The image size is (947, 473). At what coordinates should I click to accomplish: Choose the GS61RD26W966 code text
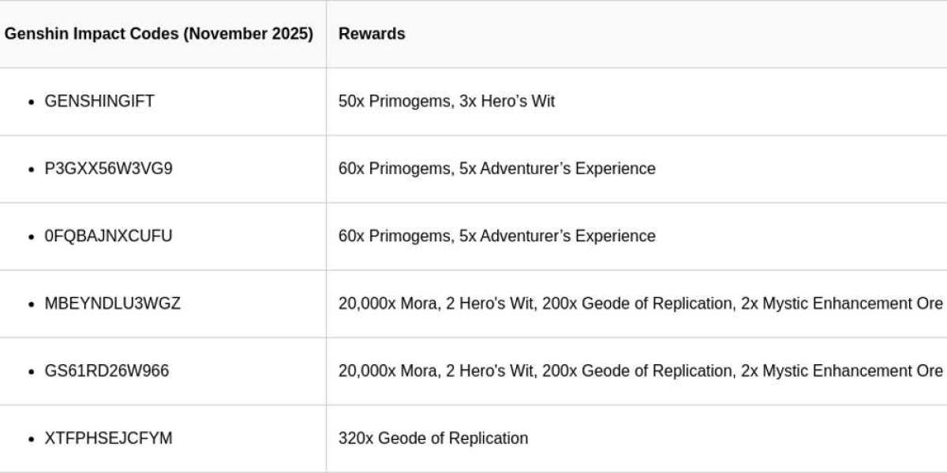point(107,371)
